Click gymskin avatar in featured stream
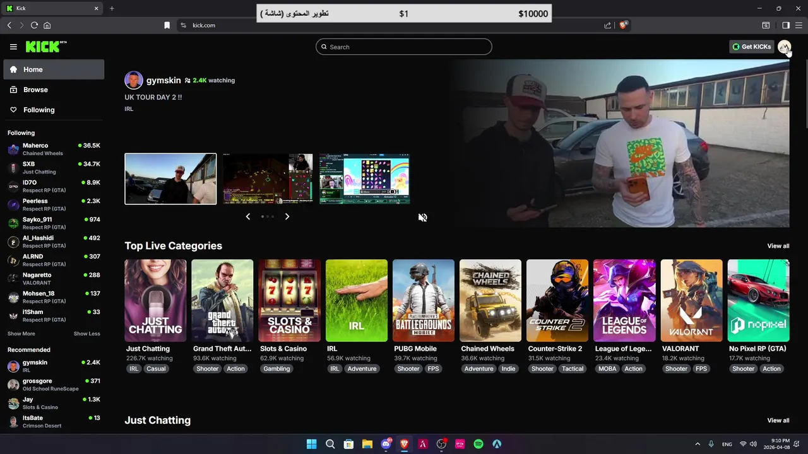808x454 pixels. [134, 80]
